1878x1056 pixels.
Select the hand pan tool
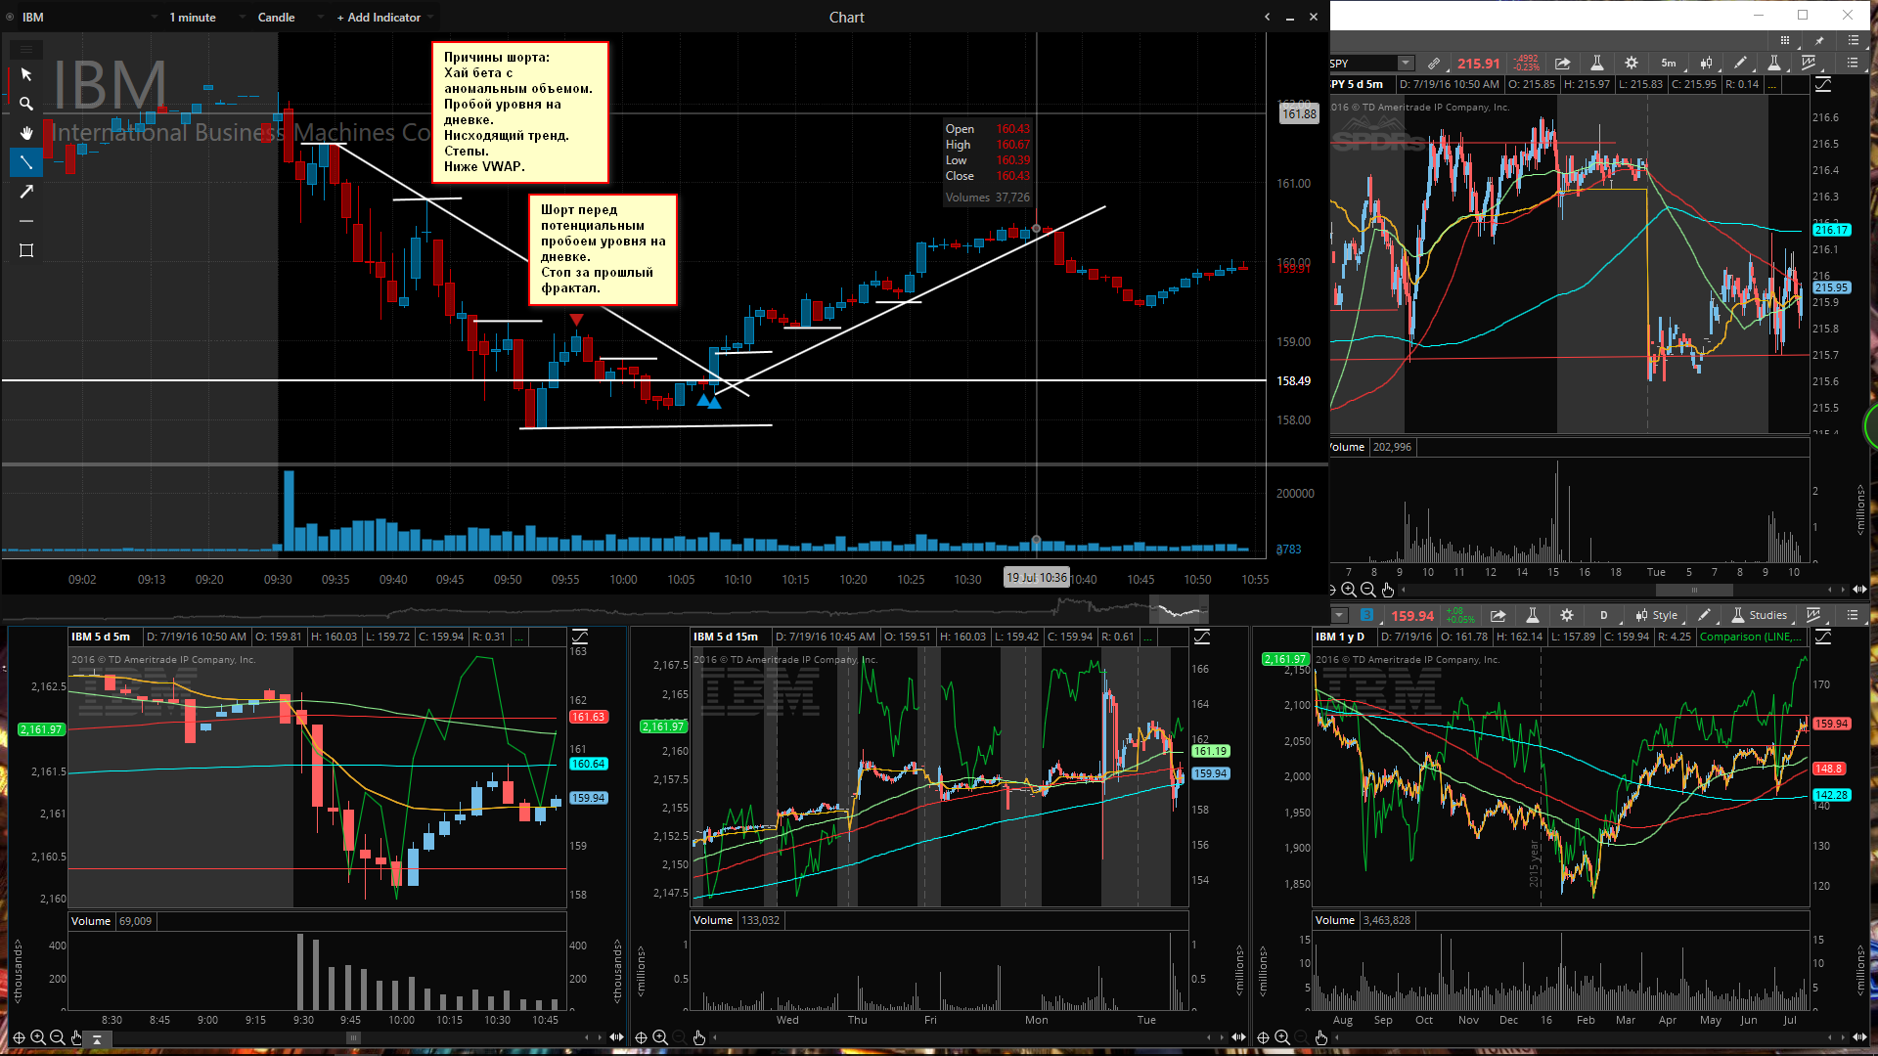26,133
